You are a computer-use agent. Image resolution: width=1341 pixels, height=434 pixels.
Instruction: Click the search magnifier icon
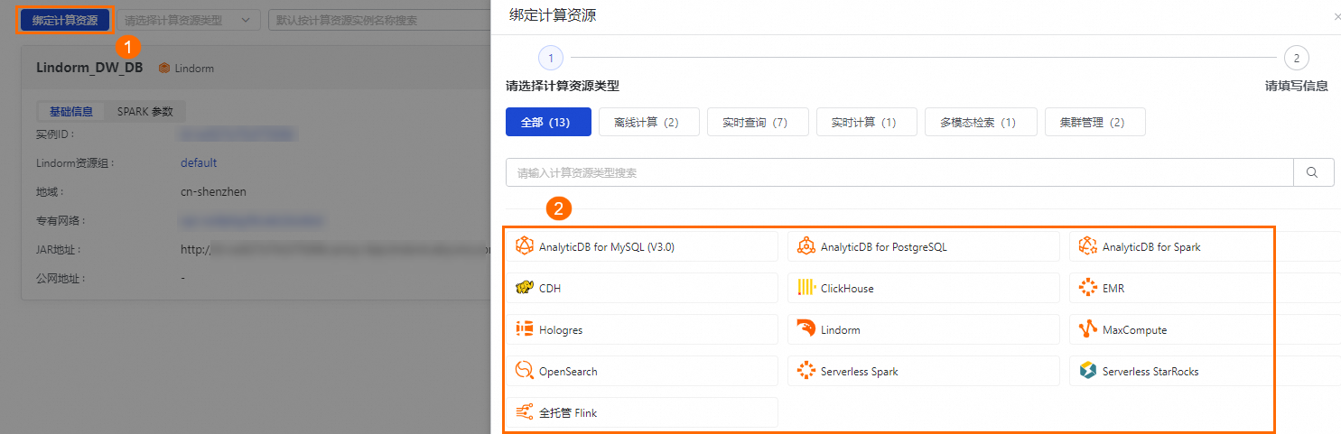[x=1314, y=172]
